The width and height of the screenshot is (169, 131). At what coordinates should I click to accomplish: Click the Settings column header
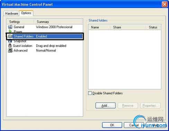pos(20,22)
